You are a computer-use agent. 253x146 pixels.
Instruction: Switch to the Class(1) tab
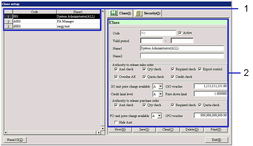(120, 13)
